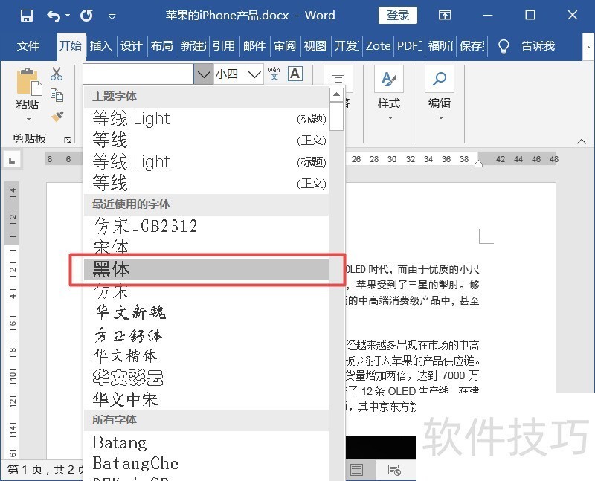The width and height of the screenshot is (595, 481).
Task: Customize the Quick Access Toolbar dropdown
Action: tap(112, 16)
